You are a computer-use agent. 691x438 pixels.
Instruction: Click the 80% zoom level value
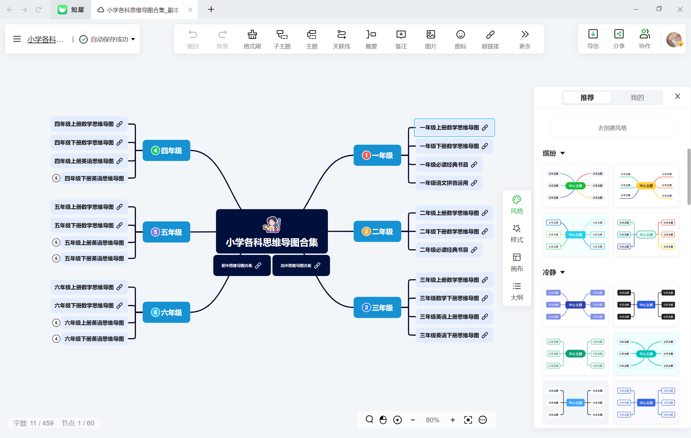pos(433,420)
